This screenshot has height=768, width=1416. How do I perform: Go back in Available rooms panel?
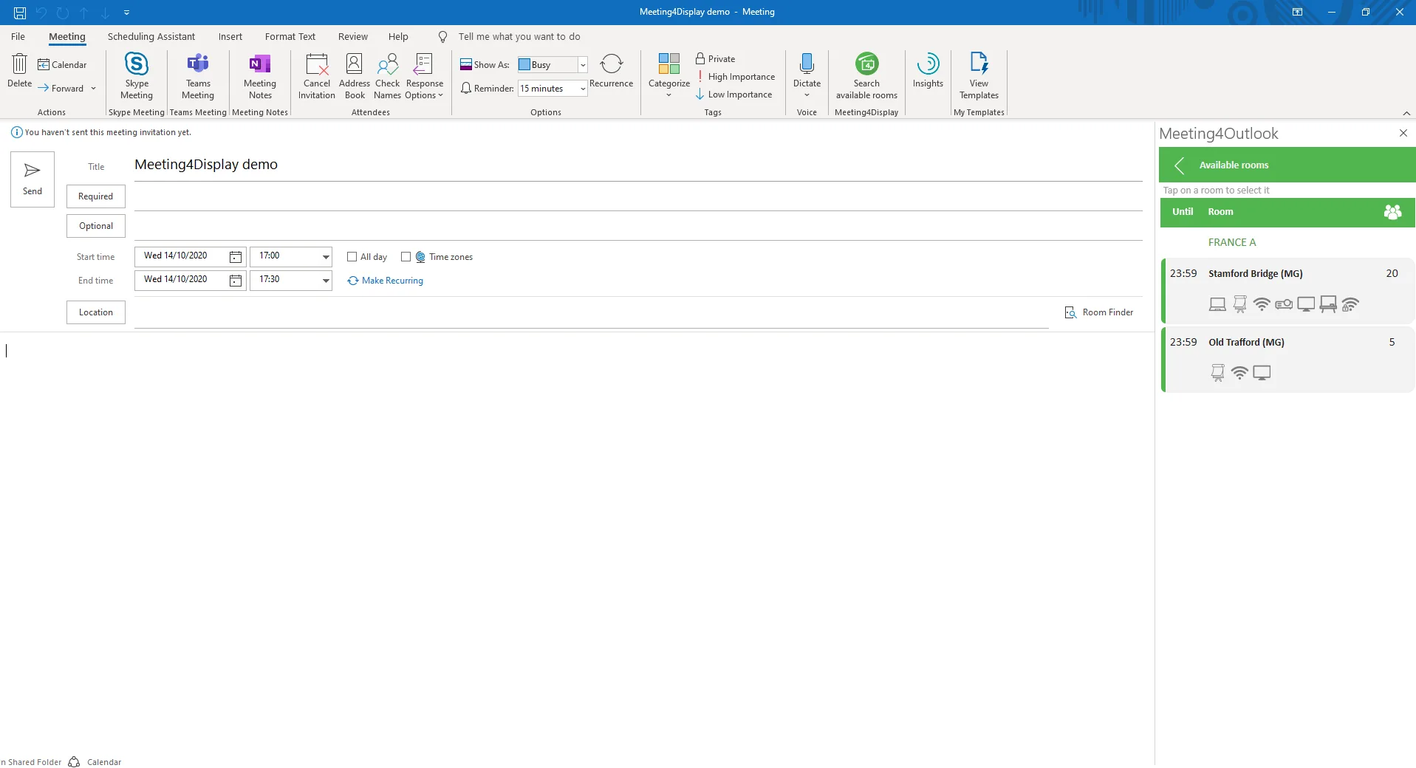point(1180,165)
